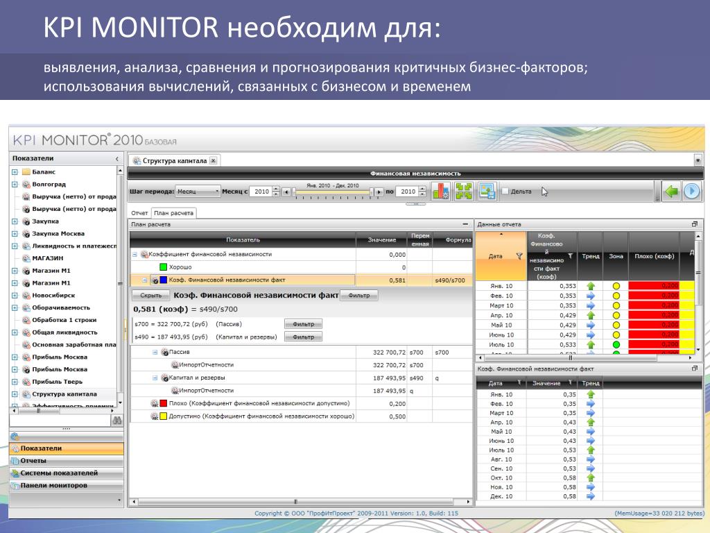Go back using the green left arrow
This screenshot has width=710, height=533.
[671, 192]
